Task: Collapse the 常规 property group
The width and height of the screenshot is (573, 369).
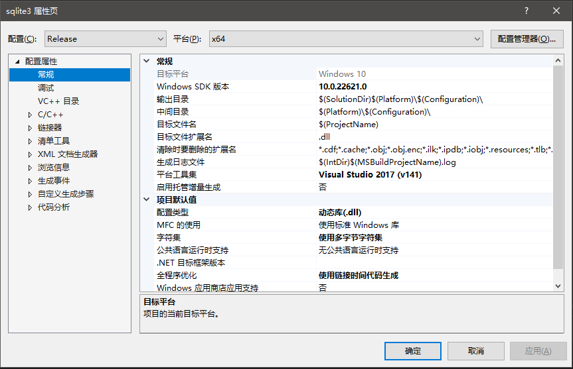Action: pyautogui.click(x=147, y=62)
